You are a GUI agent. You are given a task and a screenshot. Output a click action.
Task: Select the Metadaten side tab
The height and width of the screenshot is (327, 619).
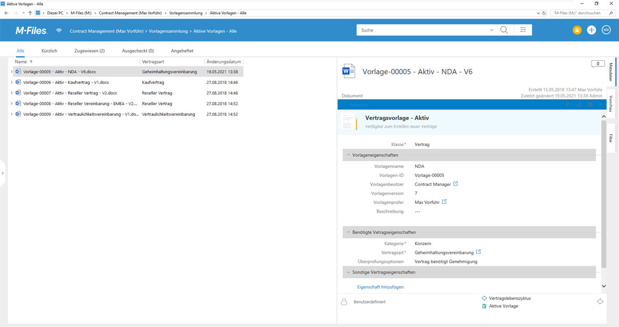[611, 72]
